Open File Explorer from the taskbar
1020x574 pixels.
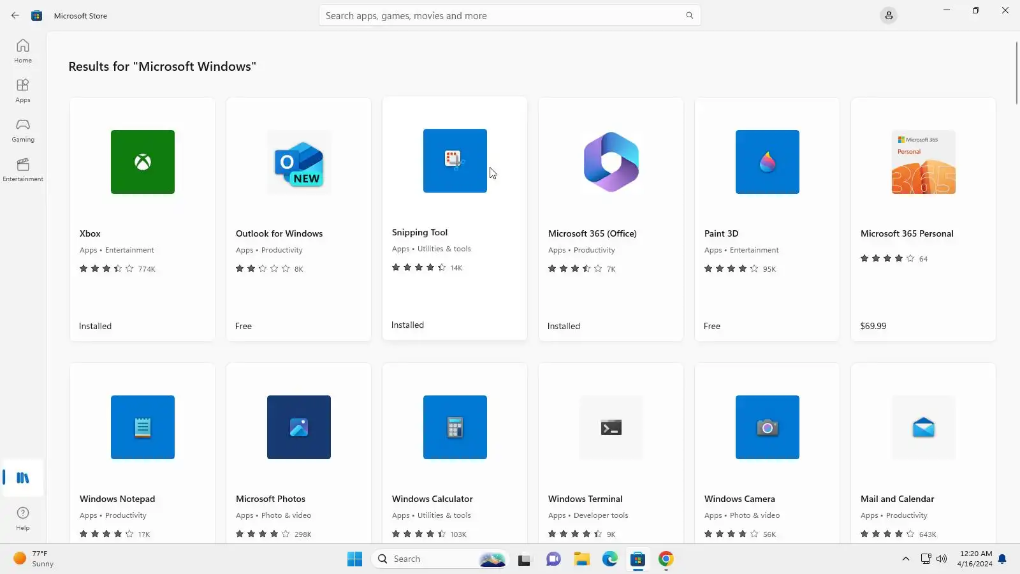pos(581,559)
